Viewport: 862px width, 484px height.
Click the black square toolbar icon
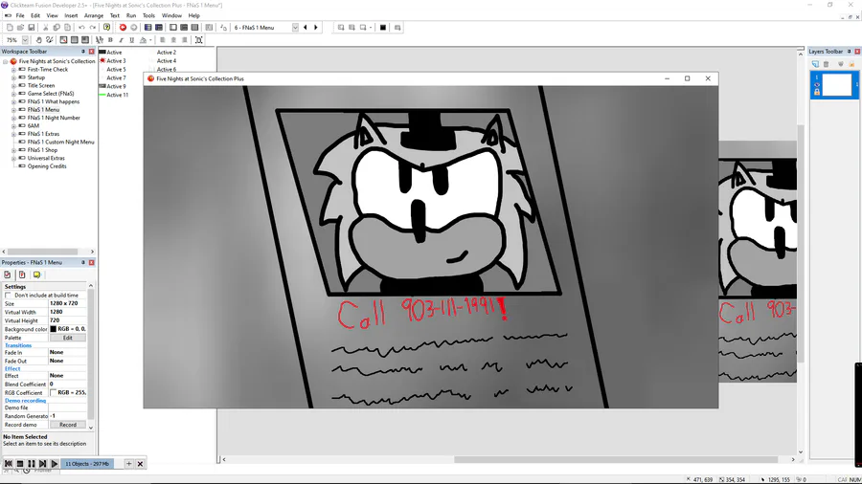(383, 28)
